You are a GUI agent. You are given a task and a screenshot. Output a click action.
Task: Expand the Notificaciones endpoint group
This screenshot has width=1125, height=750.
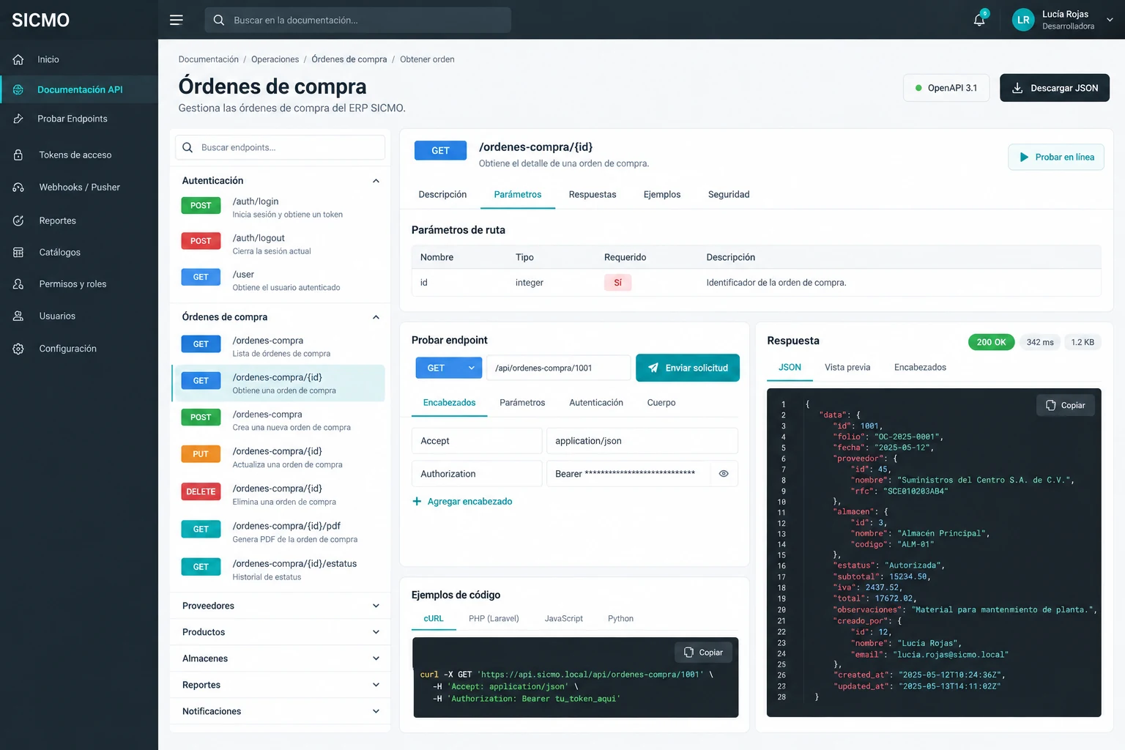point(376,711)
